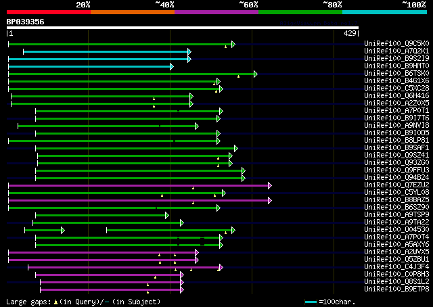Image resolution: width=433 pixels, height=307 pixels.
Task: Select the UniRef100_Q9SZ41 label
Action: (396, 156)
